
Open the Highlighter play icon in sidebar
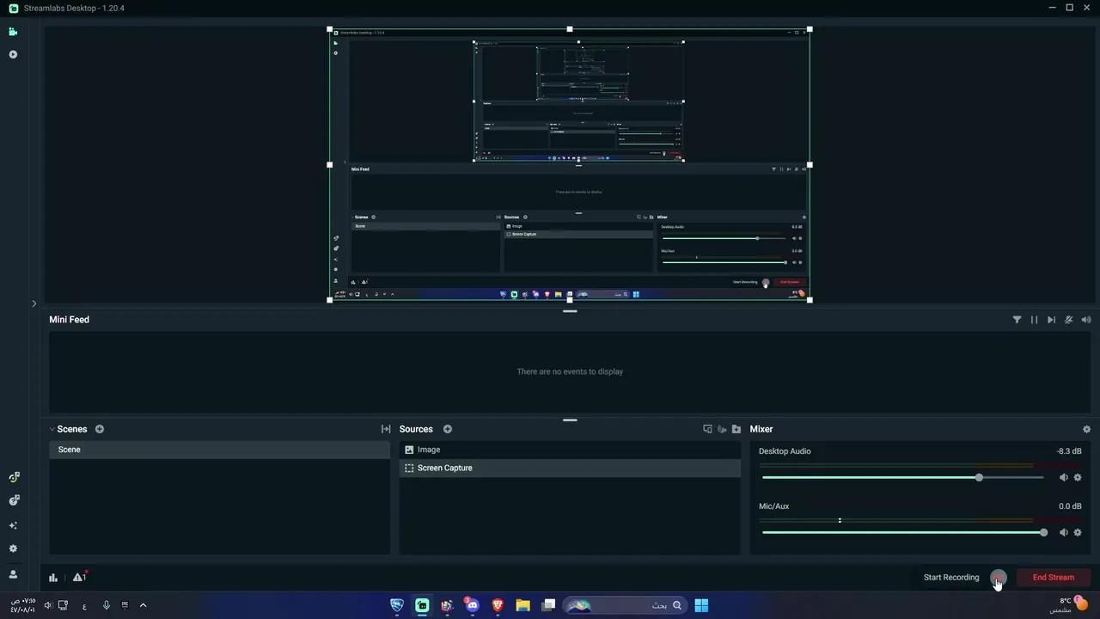point(13,54)
